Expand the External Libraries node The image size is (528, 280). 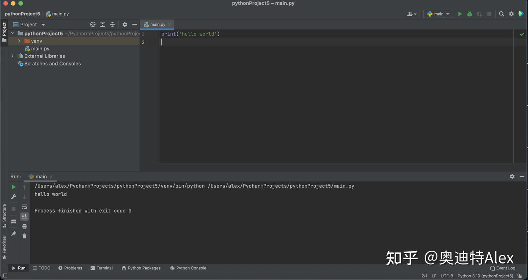pyautogui.click(x=12, y=56)
